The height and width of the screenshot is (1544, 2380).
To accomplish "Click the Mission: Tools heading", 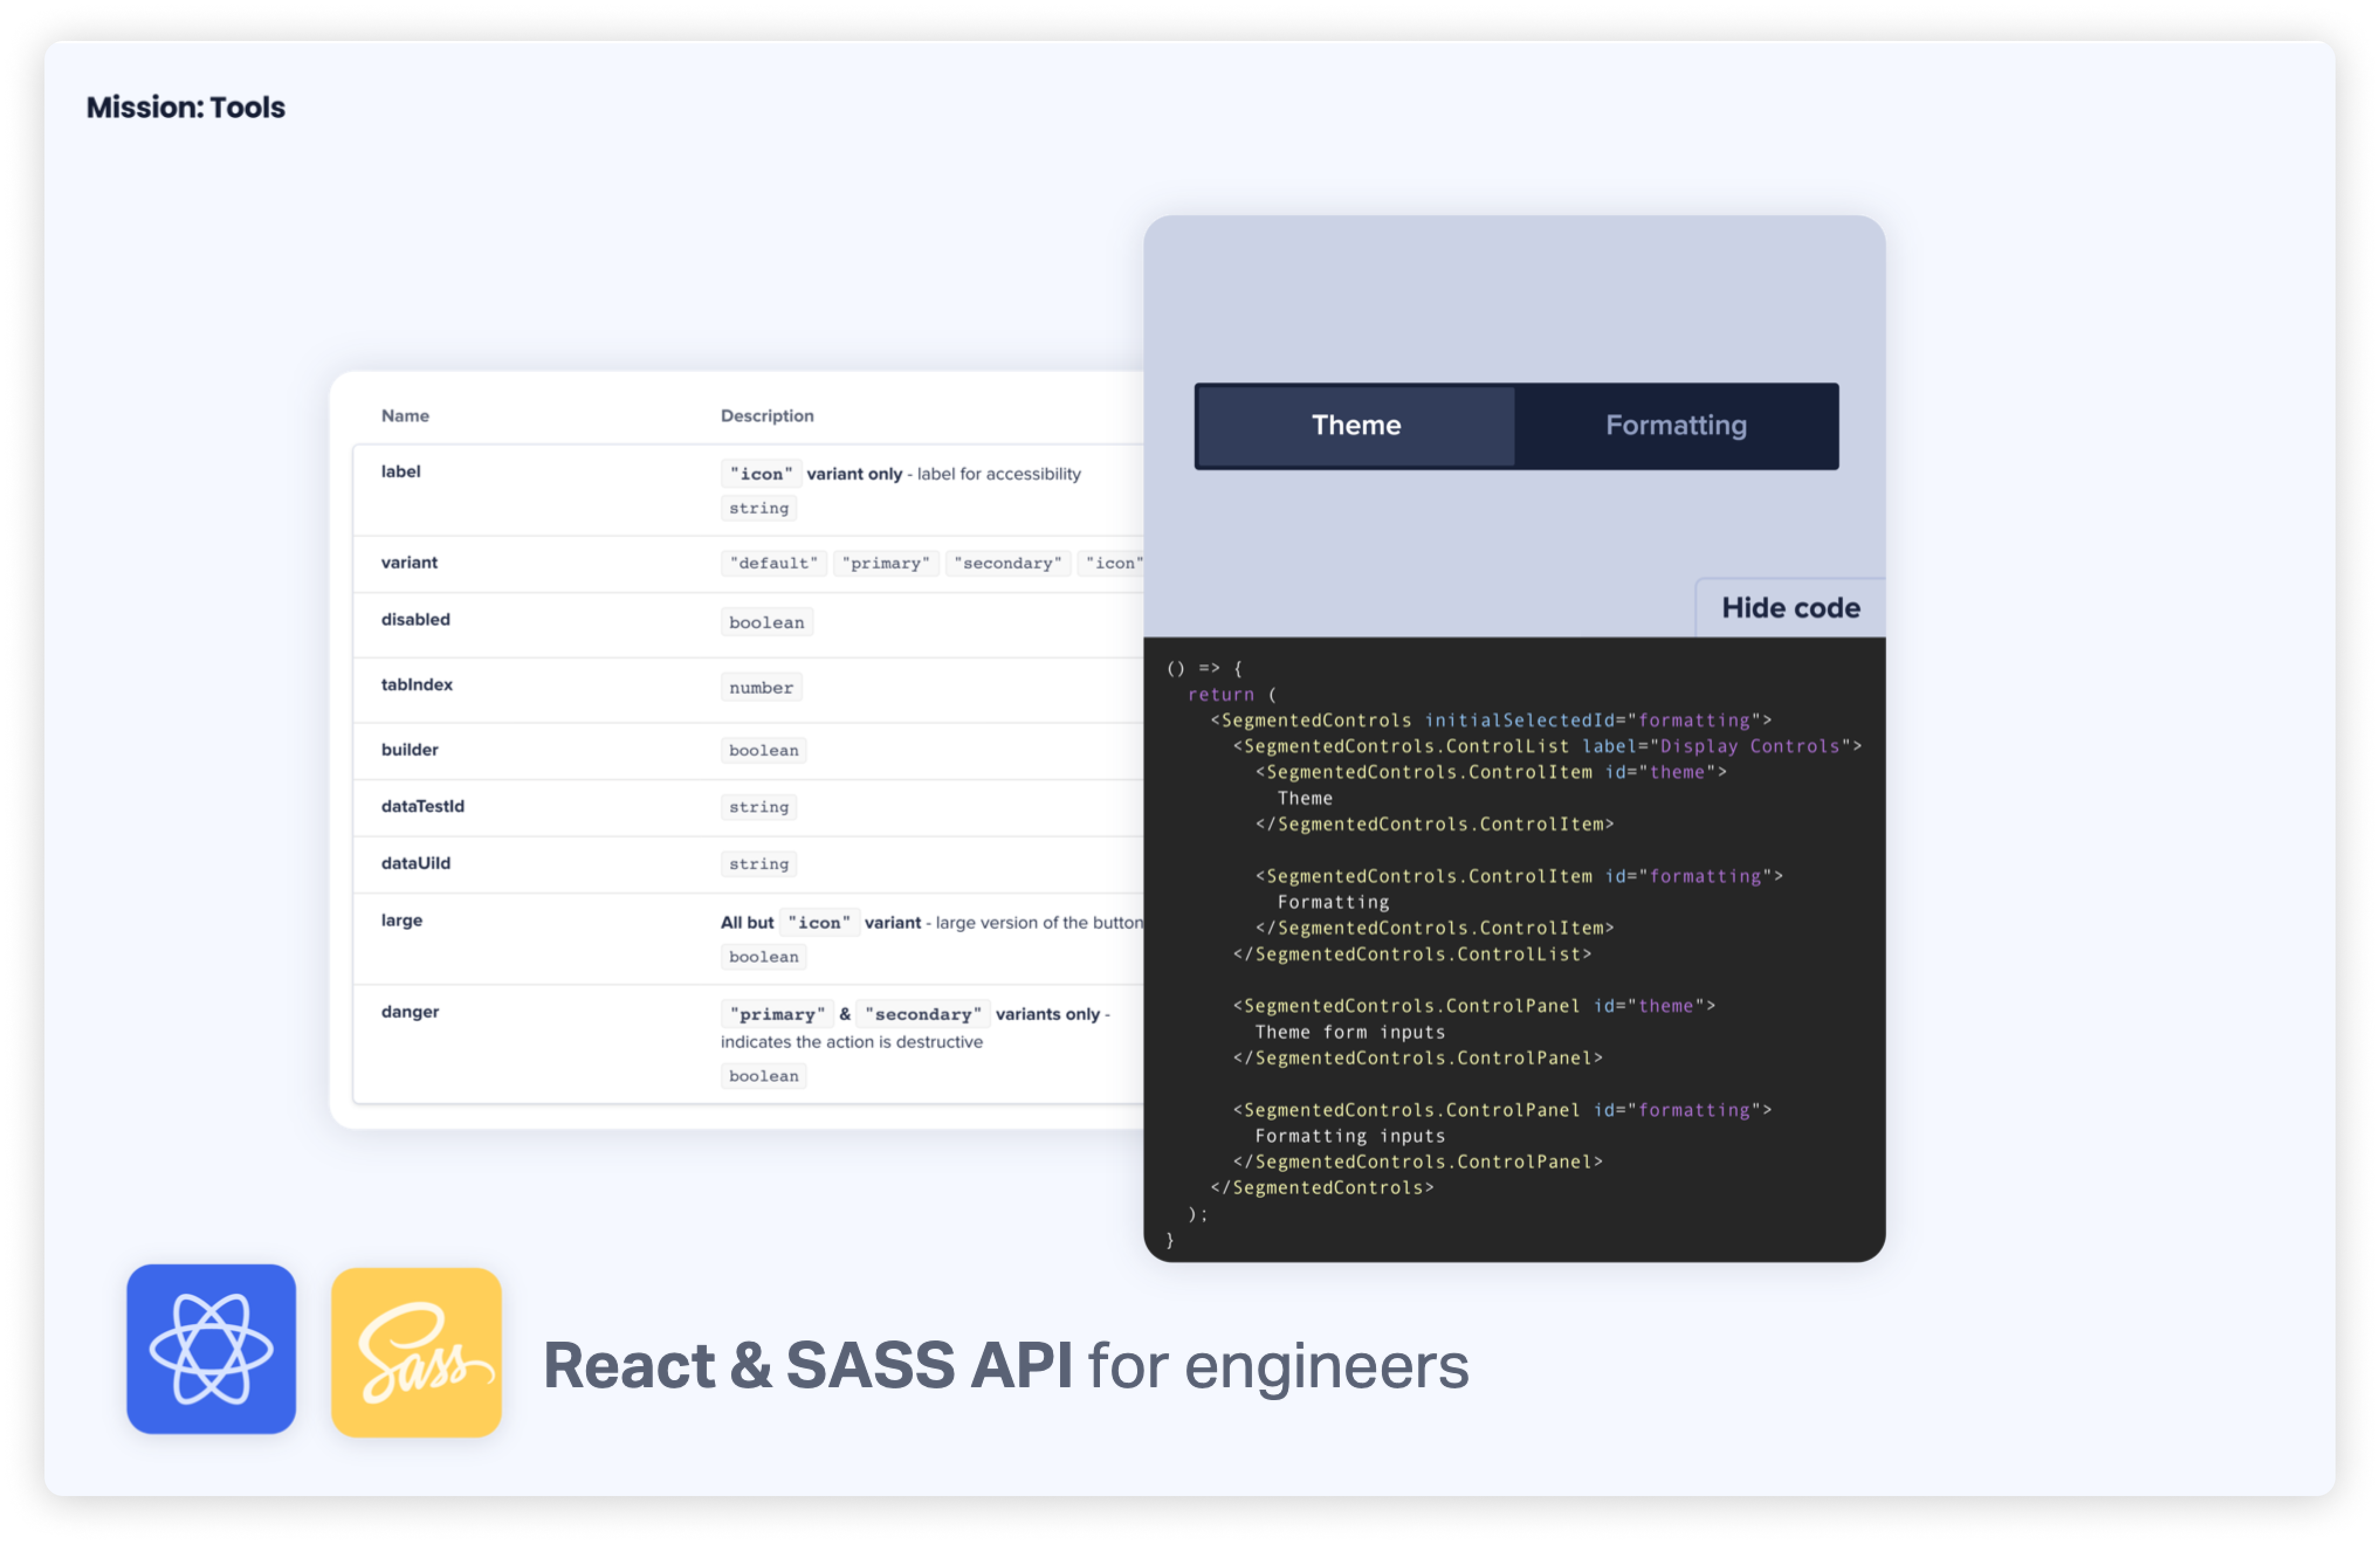I will [x=186, y=107].
